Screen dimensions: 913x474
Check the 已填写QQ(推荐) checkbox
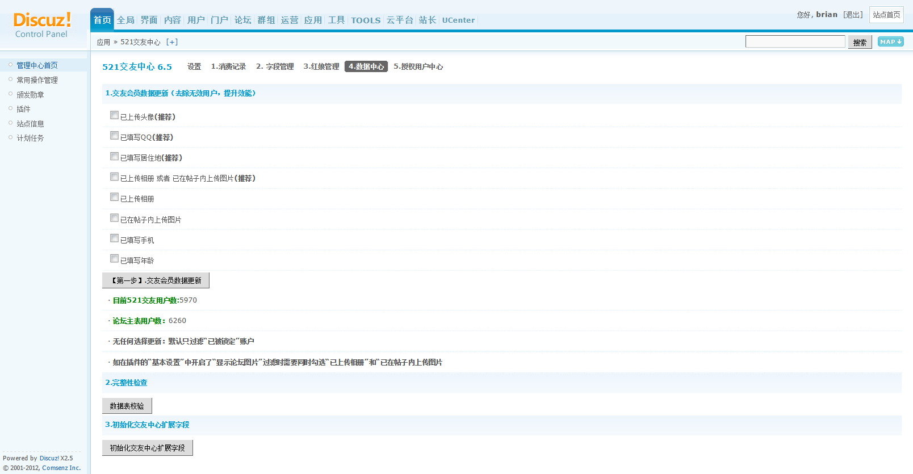(x=114, y=136)
